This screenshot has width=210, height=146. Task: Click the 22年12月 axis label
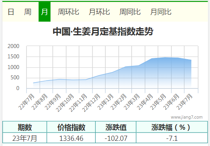click(x=91, y=103)
